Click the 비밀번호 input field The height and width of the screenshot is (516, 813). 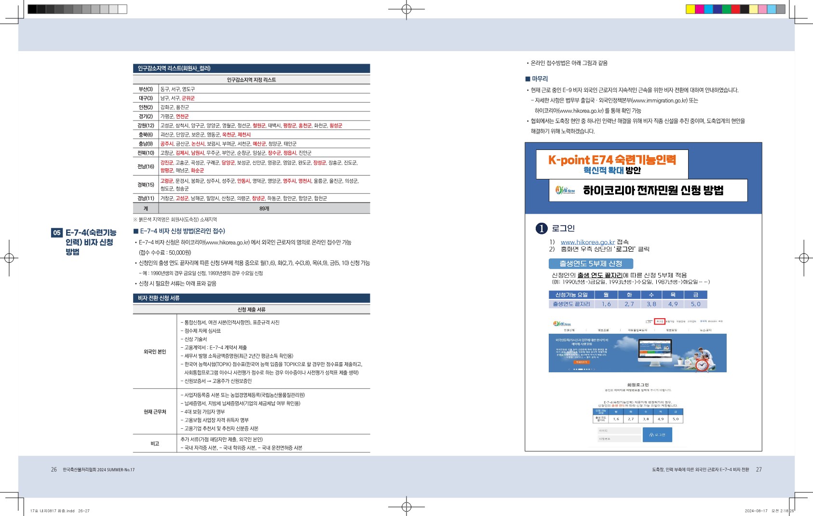619,439
